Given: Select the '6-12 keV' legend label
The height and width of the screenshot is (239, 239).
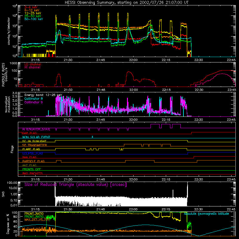Looking at the screenshot, I should click(32, 10).
